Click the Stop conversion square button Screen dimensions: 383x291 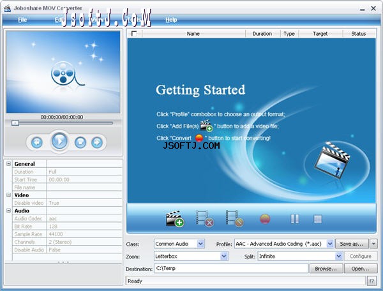pos(318,219)
